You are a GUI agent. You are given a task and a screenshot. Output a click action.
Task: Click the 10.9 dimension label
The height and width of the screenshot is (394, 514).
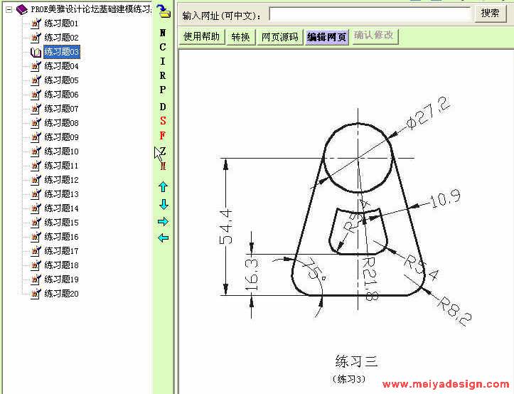[x=445, y=199]
